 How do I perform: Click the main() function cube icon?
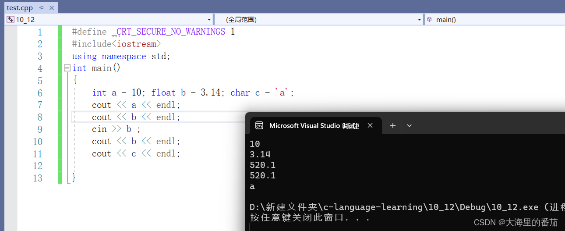point(430,20)
